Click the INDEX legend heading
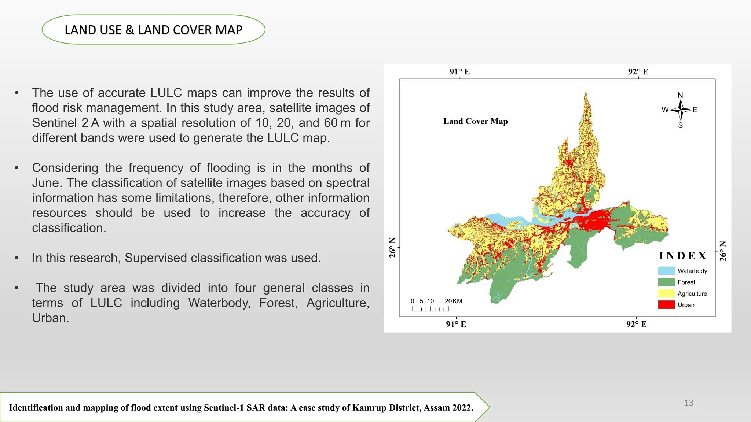This screenshot has height=422, width=751. (682, 256)
